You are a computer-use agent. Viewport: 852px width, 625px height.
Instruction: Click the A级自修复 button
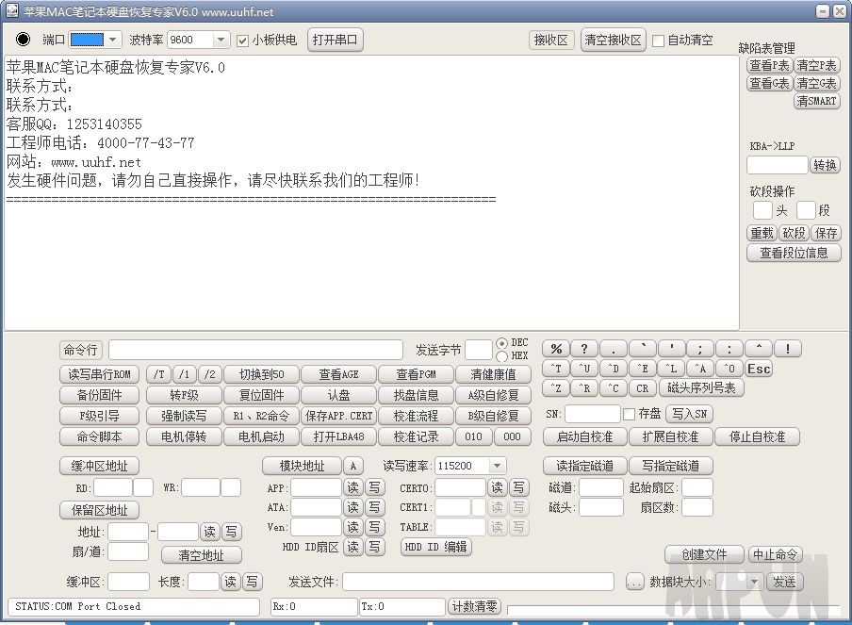[493, 395]
